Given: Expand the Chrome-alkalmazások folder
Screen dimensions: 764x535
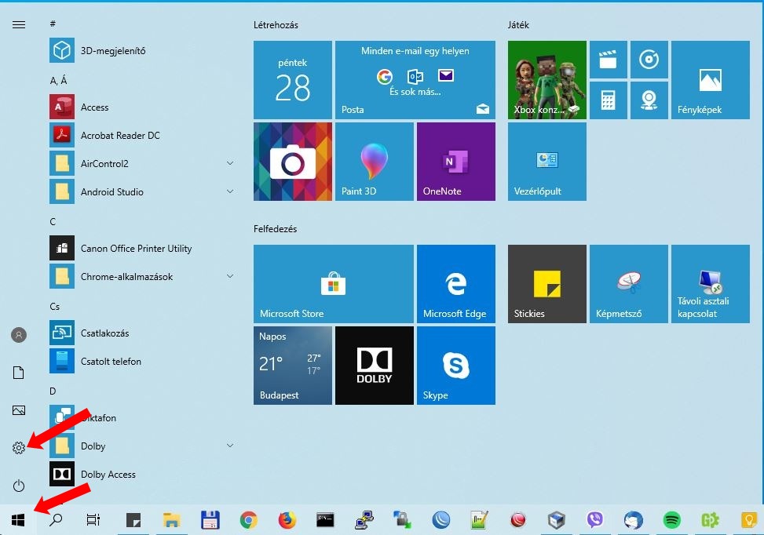Looking at the screenshot, I should tap(230, 276).
